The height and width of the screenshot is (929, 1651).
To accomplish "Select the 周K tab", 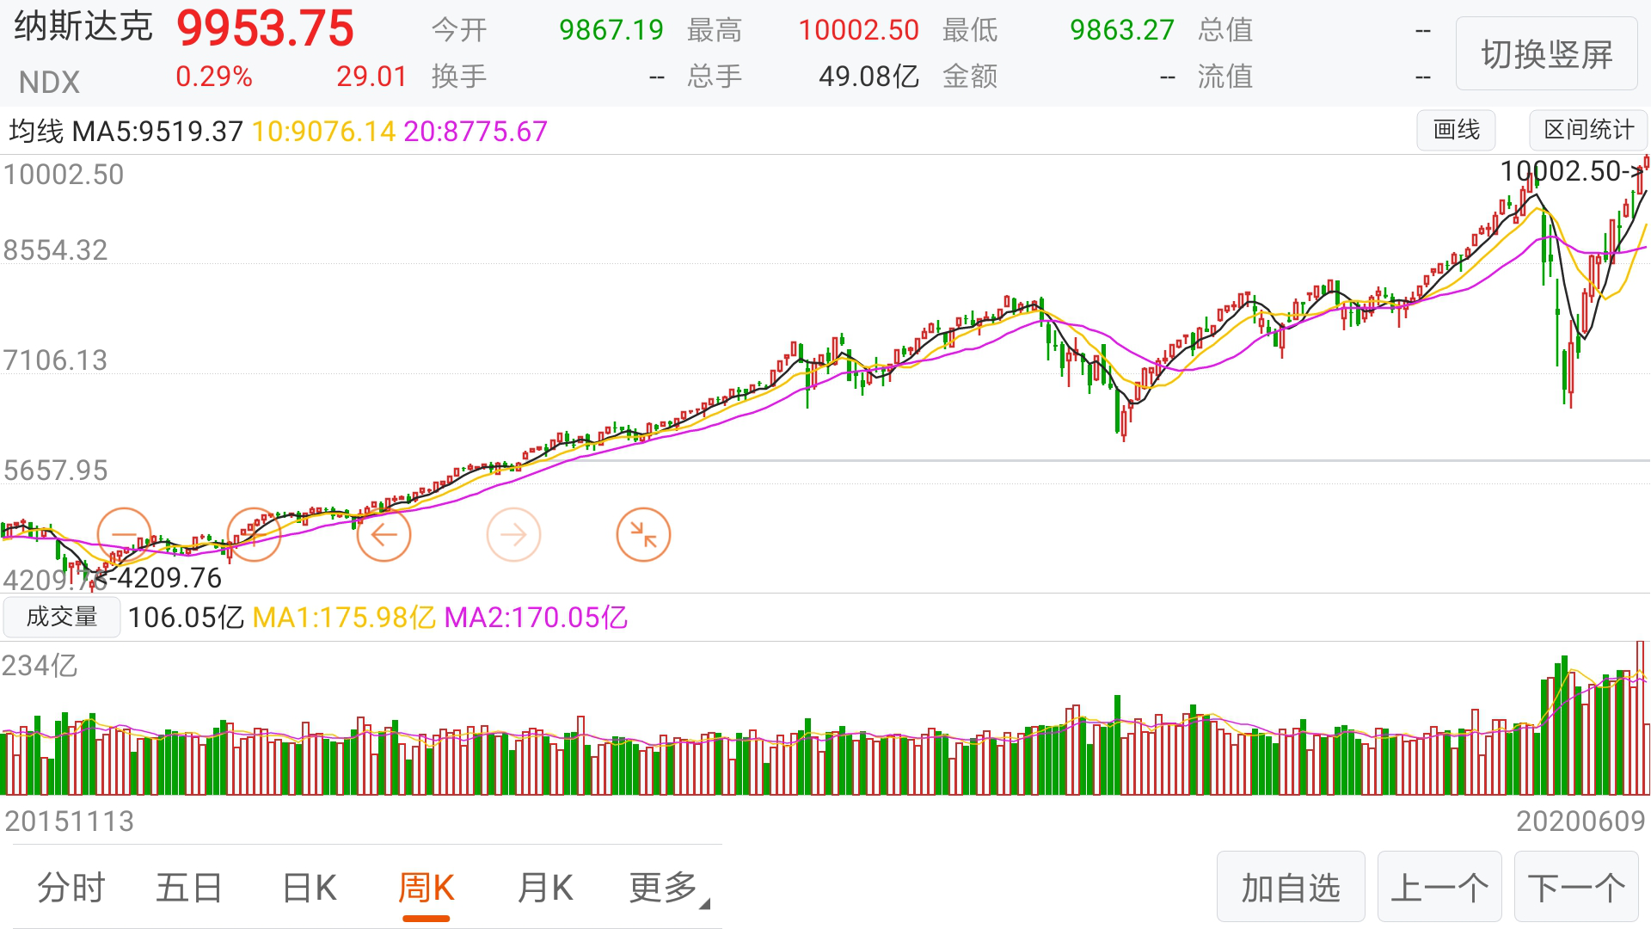I will point(427,888).
